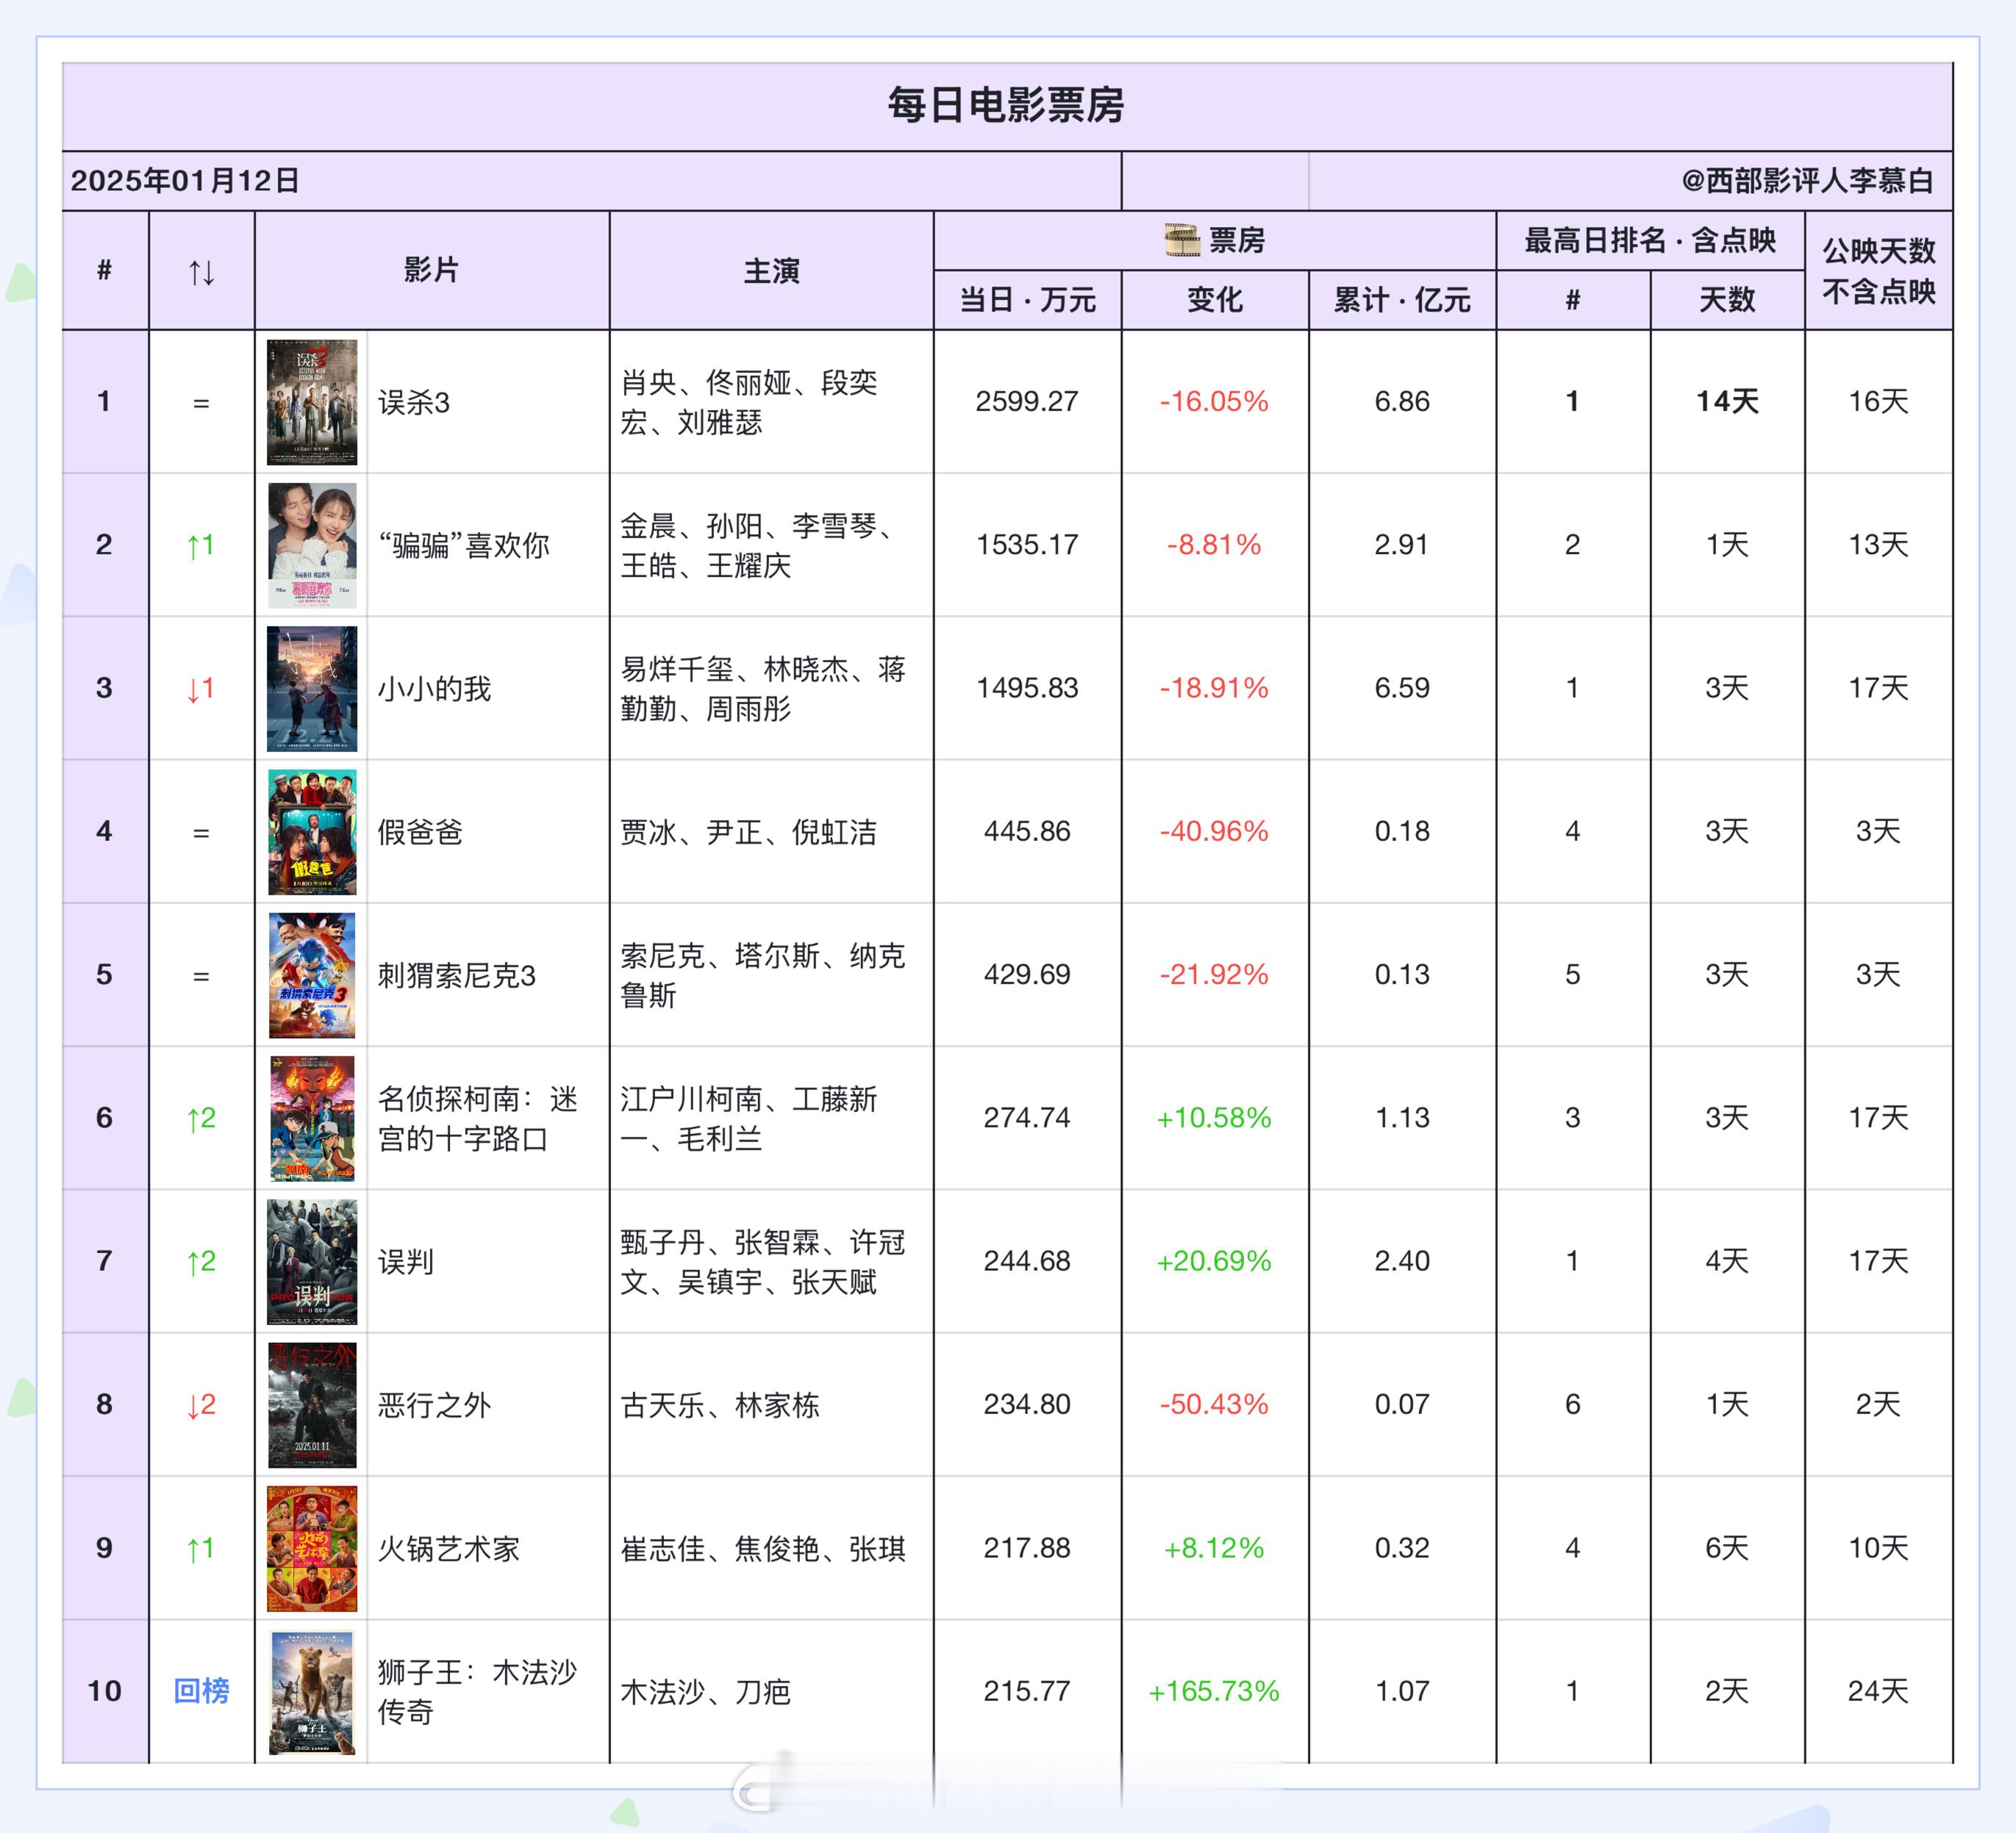Click the cumulative value 6.59
This screenshot has height=1833, width=2016.
click(1402, 688)
